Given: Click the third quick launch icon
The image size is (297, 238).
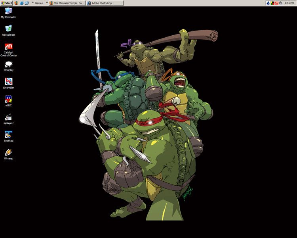Looking at the screenshot, I should (x=27, y=3).
